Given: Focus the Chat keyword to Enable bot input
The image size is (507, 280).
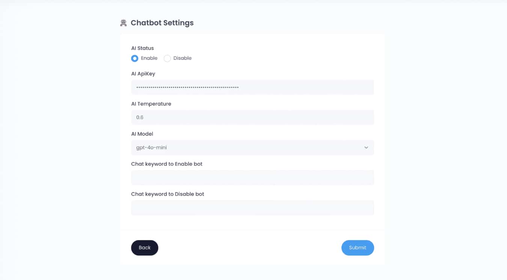Looking at the screenshot, I should pyautogui.click(x=252, y=177).
